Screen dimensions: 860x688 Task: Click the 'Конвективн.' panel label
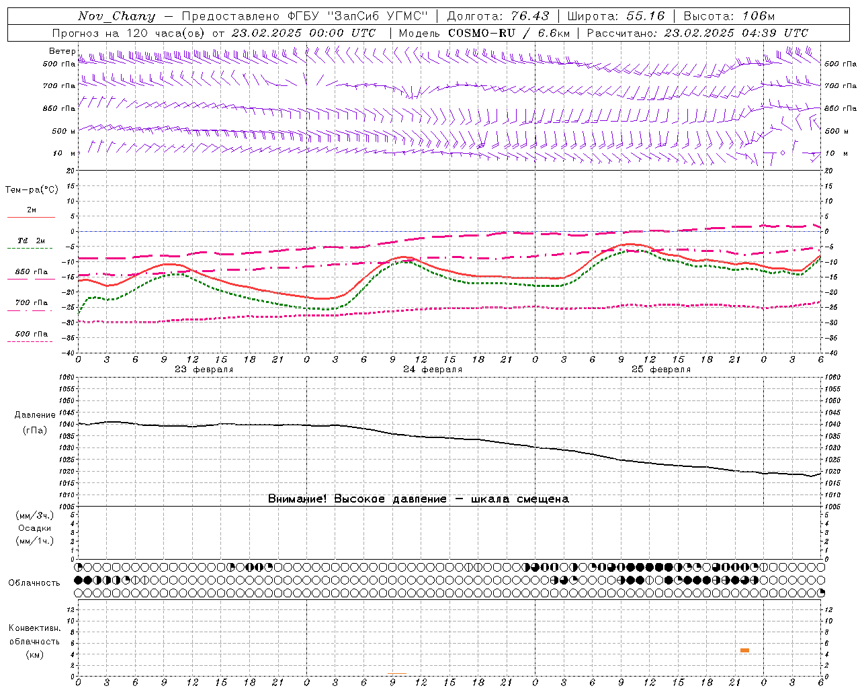tap(35, 628)
